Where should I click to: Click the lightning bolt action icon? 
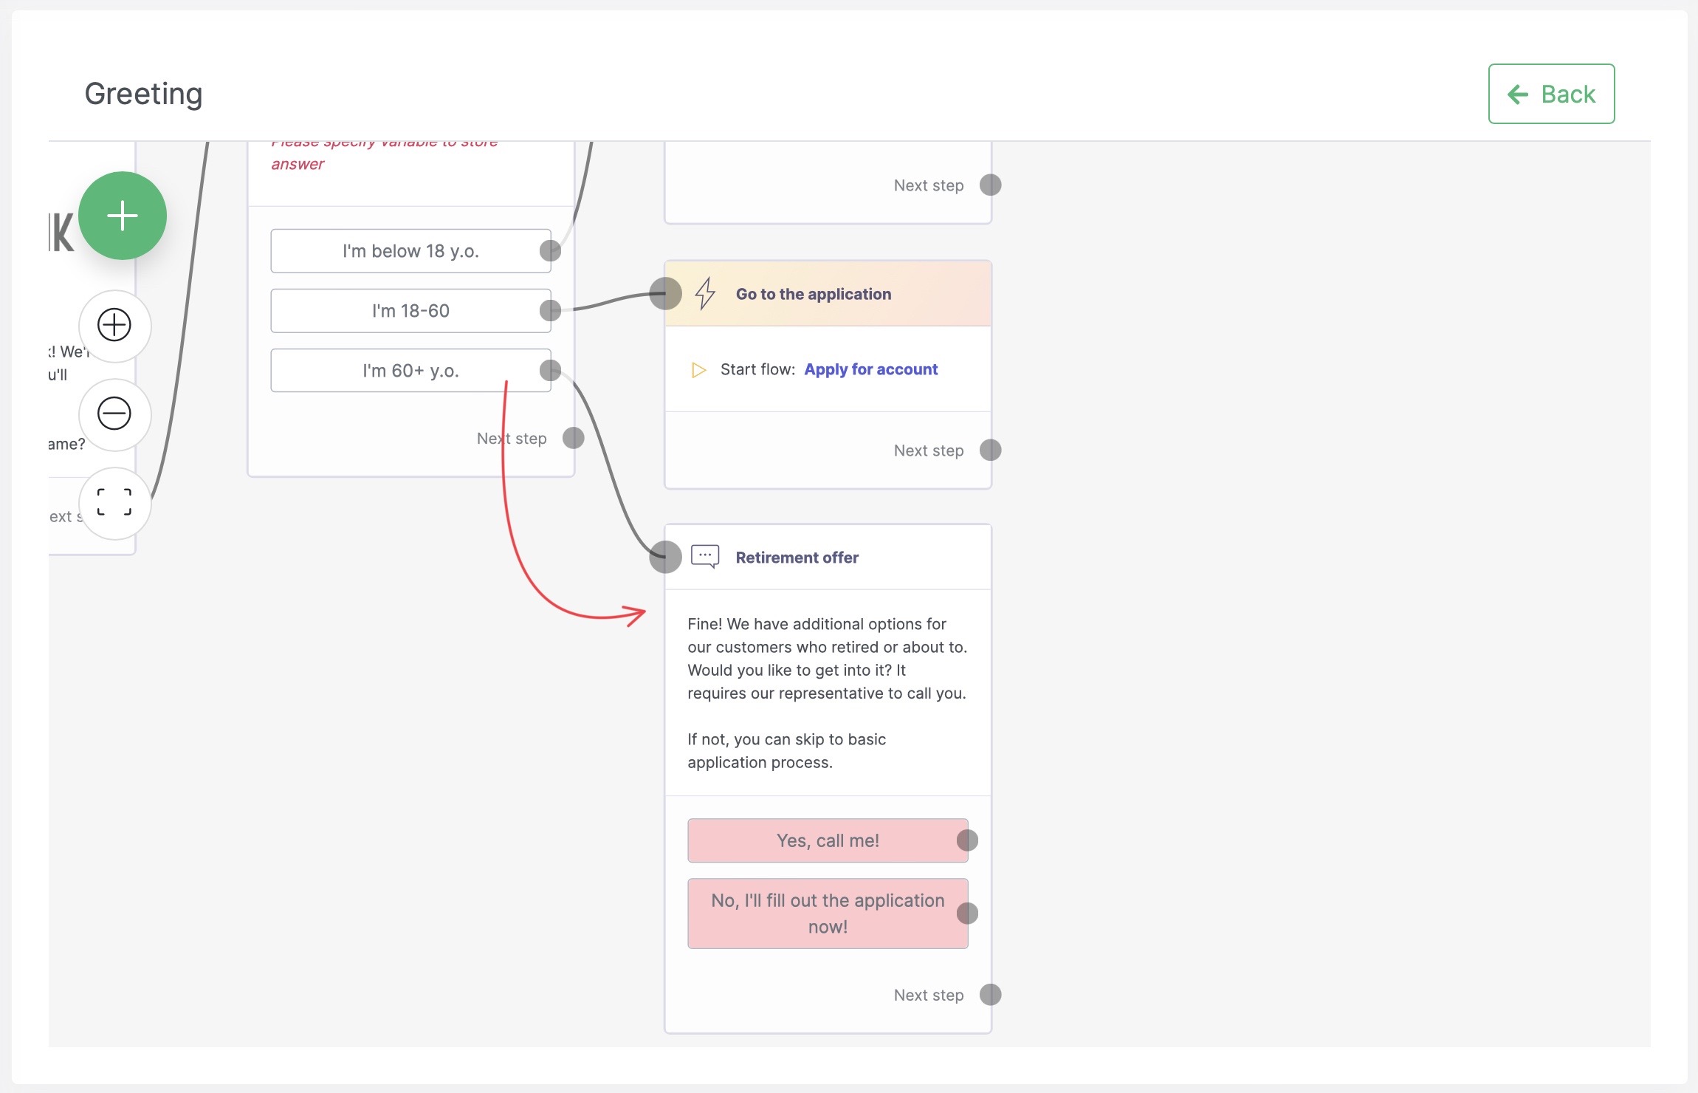(706, 293)
